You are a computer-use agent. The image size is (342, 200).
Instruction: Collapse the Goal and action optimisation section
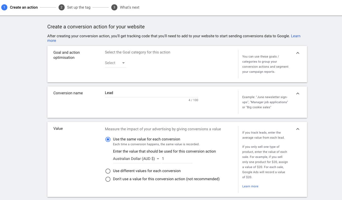click(298, 53)
